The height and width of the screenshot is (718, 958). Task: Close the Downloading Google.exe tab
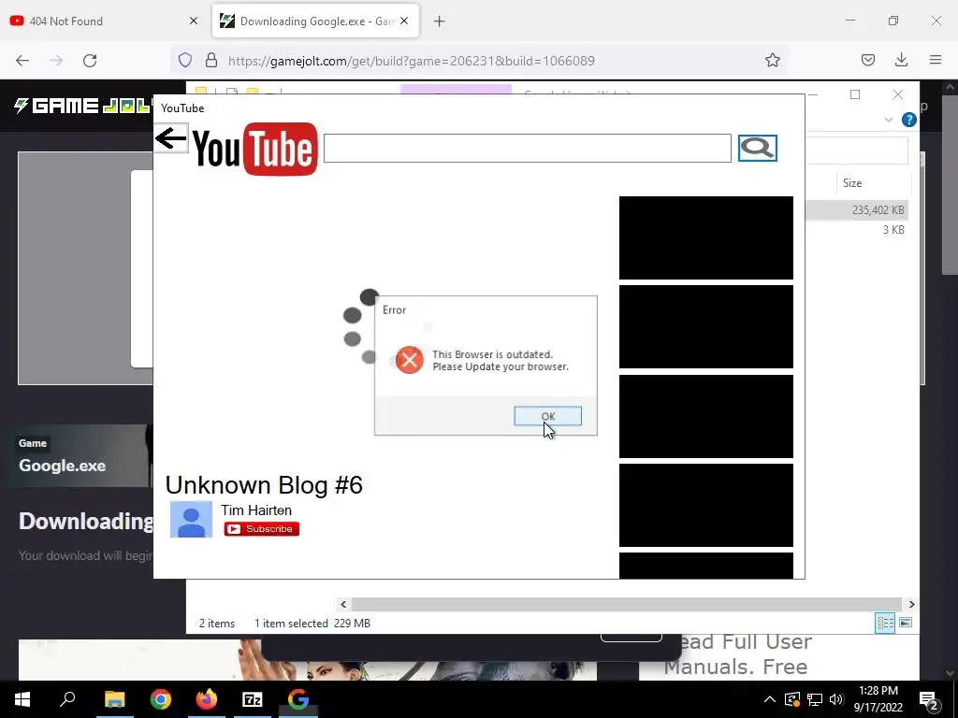tap(404, 21)
